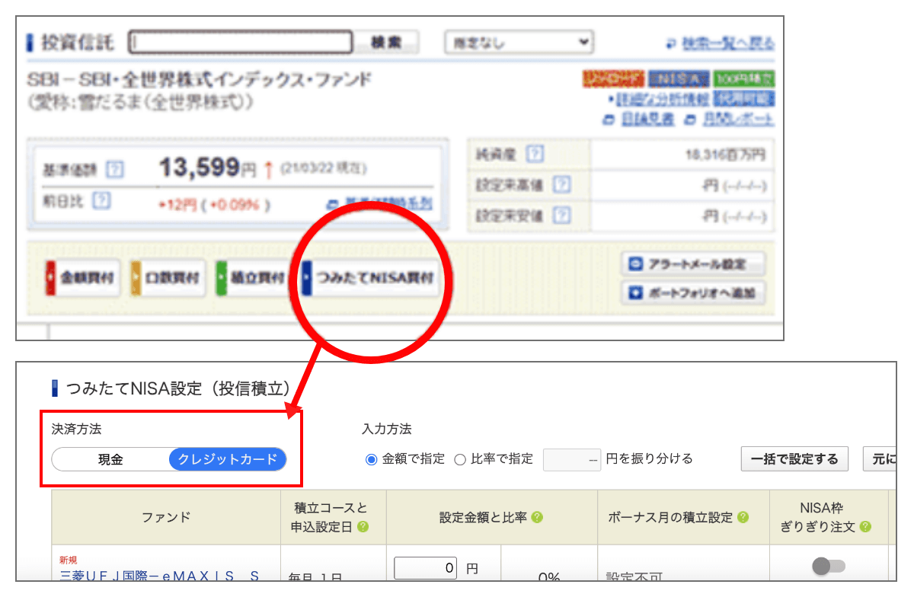Open the detailed analysis info link
Image resolution: width=914 pixels, height=594 pixels.
[x=663, y=100]
